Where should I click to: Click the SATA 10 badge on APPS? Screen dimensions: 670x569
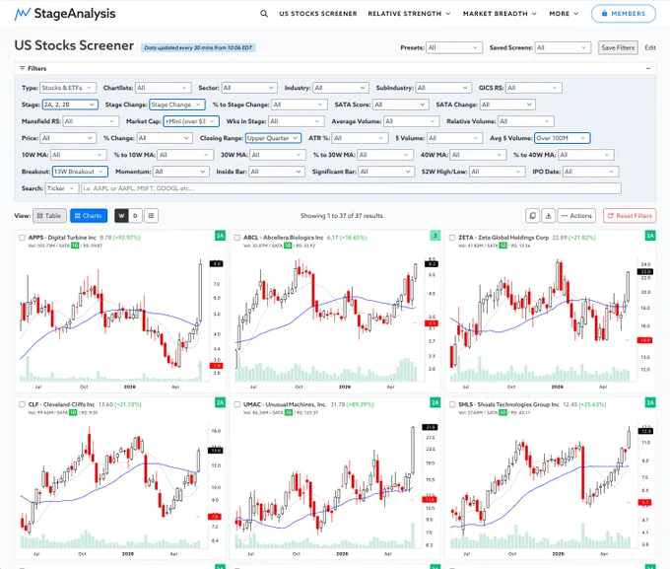click(75, 246)
